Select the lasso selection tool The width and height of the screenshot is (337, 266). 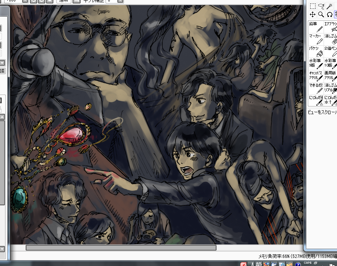321,6
